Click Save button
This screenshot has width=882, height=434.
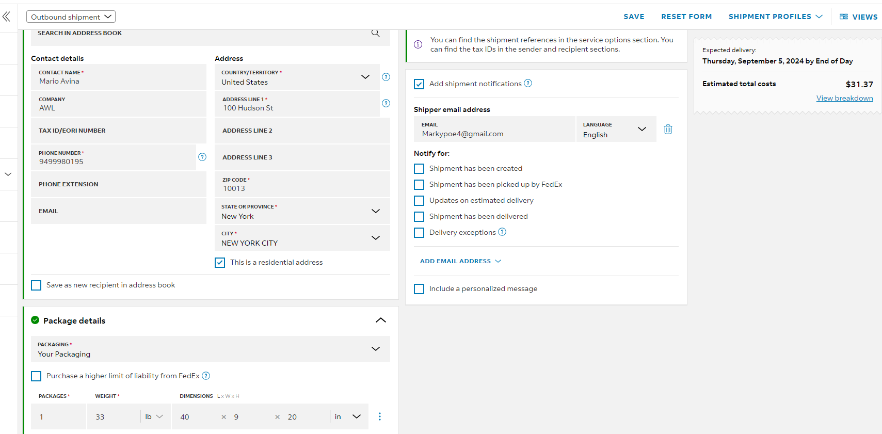pyautogui.click(x=634, y=17)
